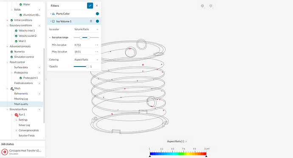Collapse the Result control node
This screenshot has height=158, width=293.
(7, 62)
